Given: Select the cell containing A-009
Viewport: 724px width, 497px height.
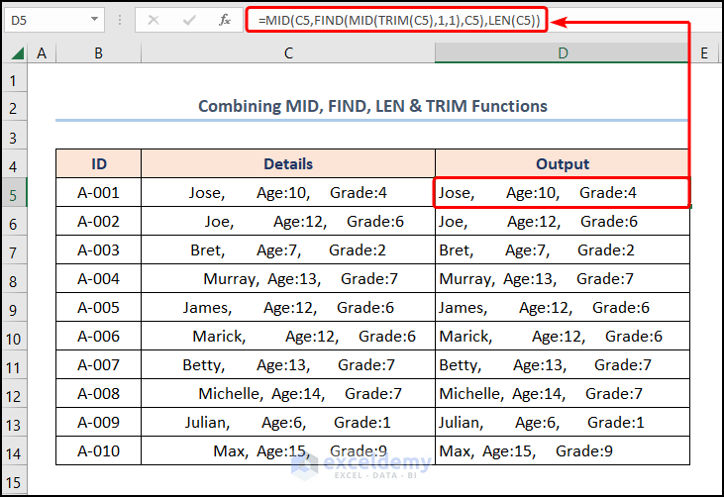Looking at the screenshot, I should [x=98, y=422].
